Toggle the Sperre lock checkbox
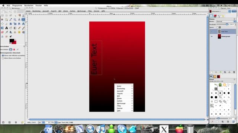The height and width of the screenshot is (133, 238). pos(217,27)
